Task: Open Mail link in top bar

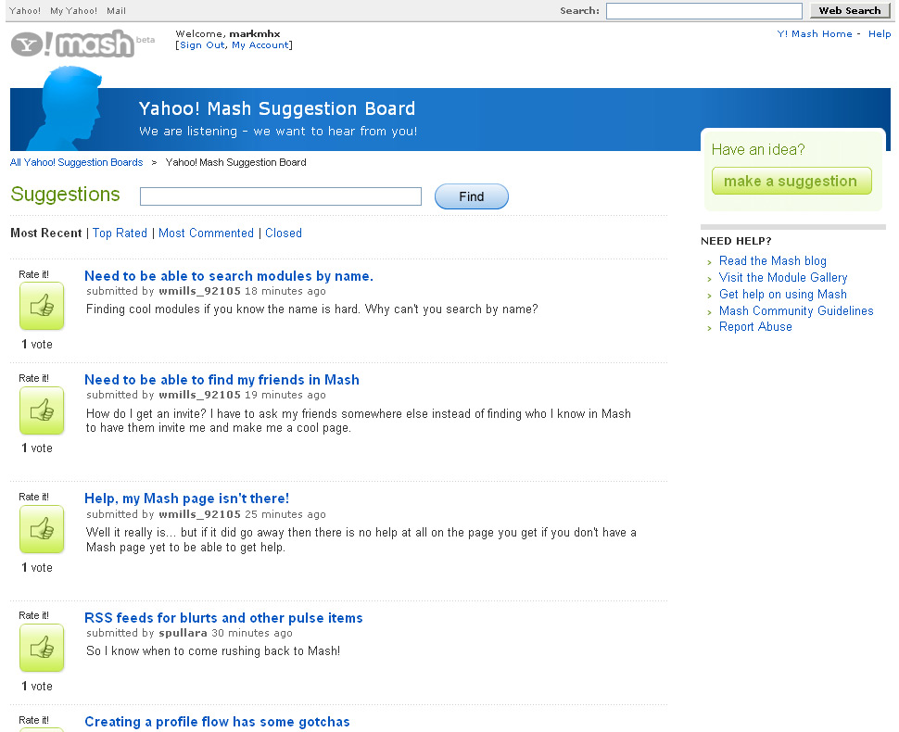Action: (x=117, y=11)
